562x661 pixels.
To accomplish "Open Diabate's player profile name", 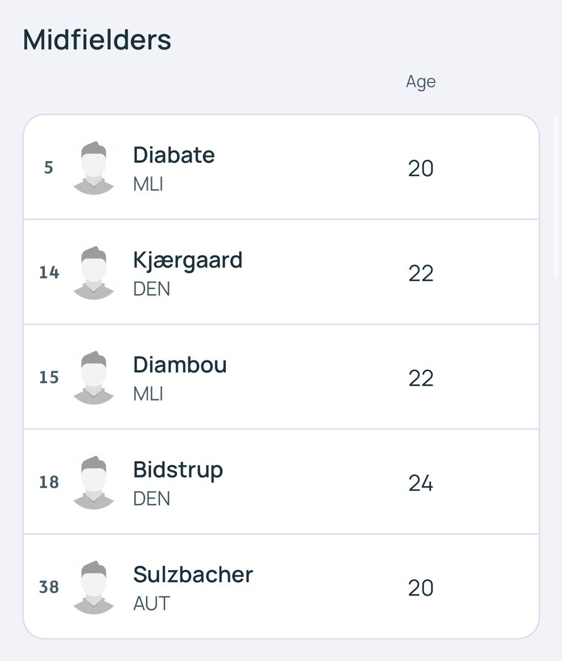I will coord(174,155).
